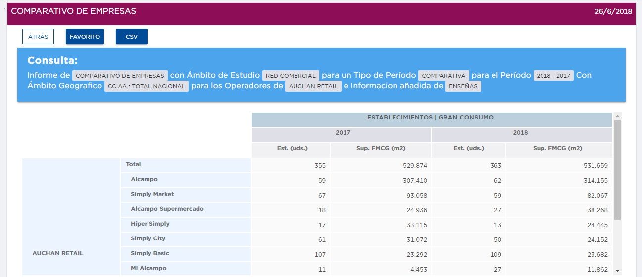Click the CC.AA.: TOTAL NACIONAL tag

[x=147, y=86]
